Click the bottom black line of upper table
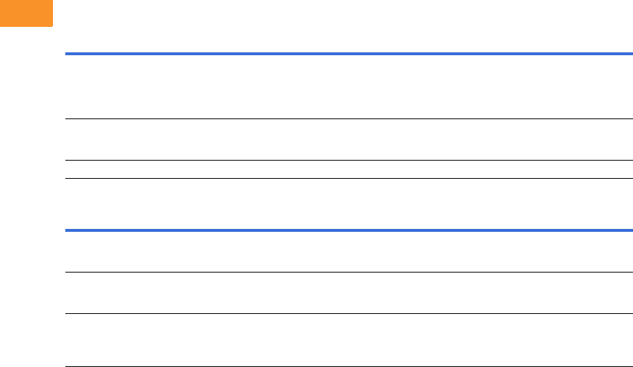The image size is (633, 367). click(349, 178)
